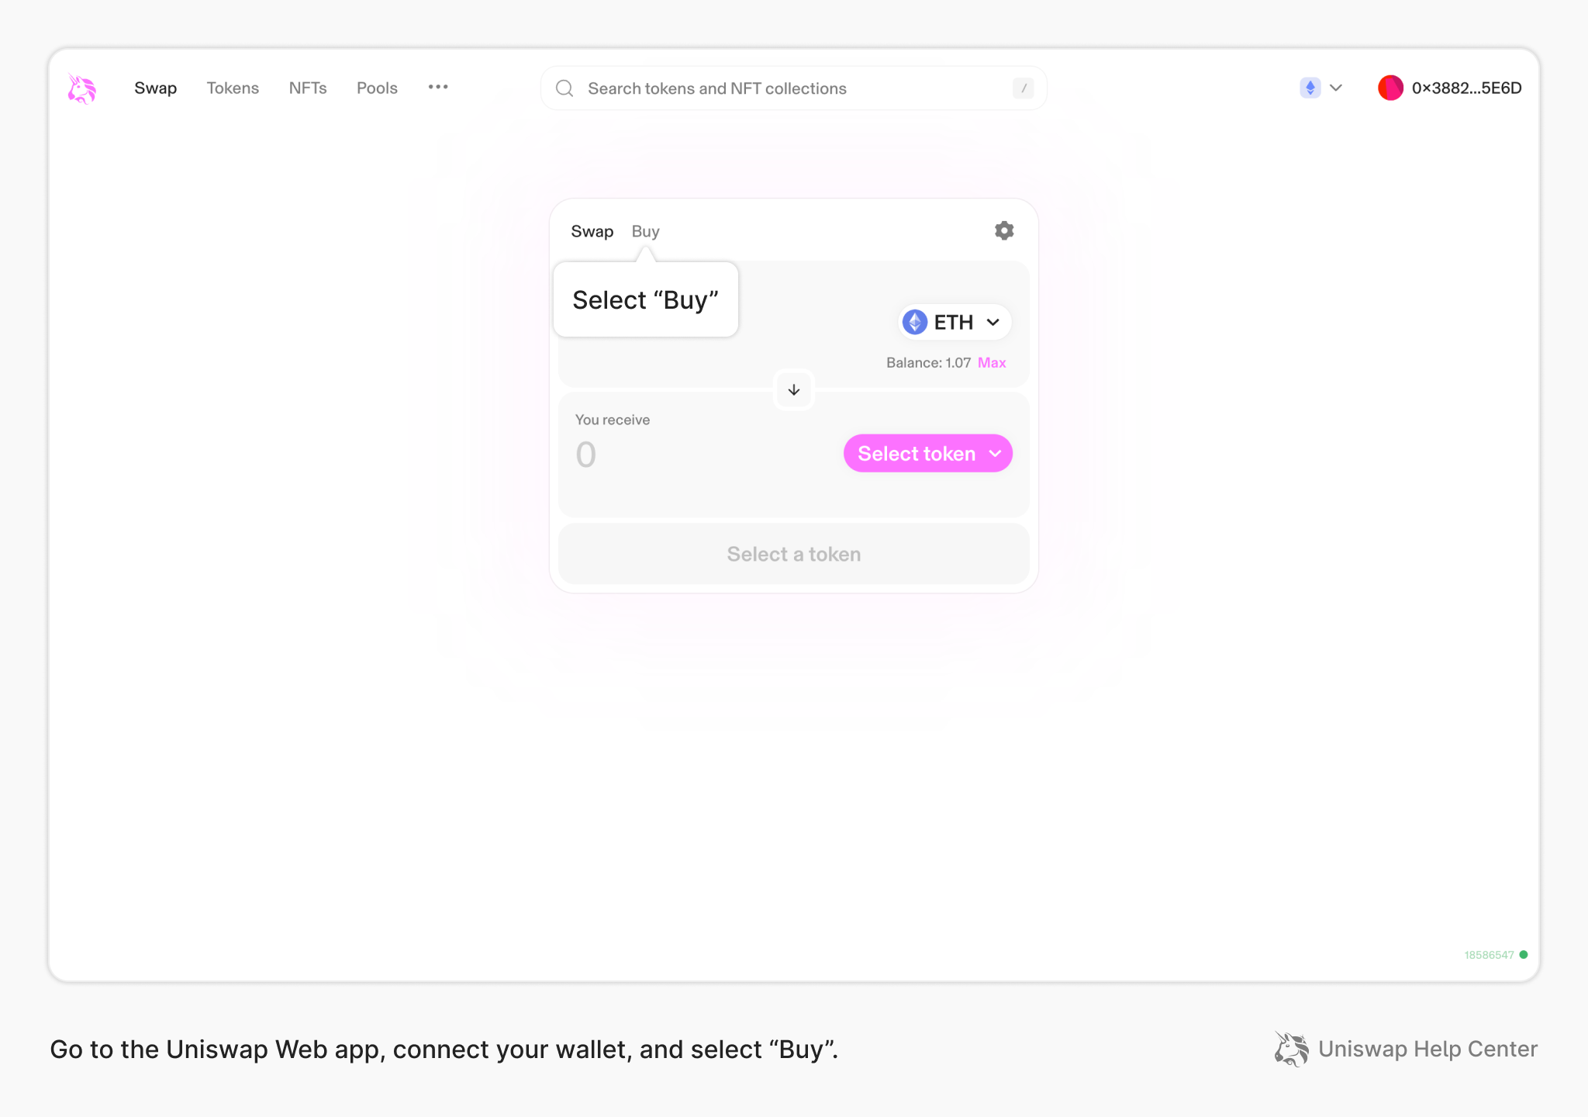Open swap settings with the gear icon
Screen dimensions: 1588x1117
(x=1003, y=230)
